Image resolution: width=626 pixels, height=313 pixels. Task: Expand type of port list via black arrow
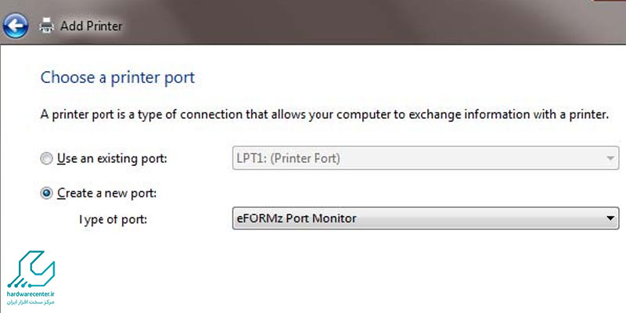coord(610,218)
